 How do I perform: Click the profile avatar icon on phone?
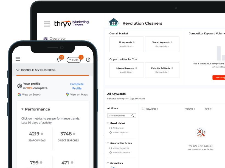(20, 86)
